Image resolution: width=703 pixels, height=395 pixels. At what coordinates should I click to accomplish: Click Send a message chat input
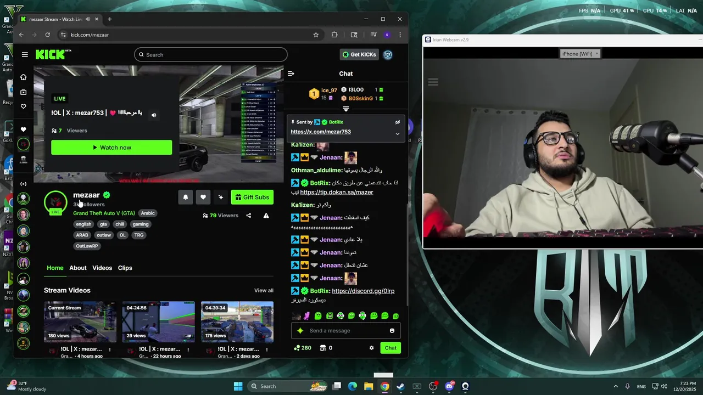(346, 331)
